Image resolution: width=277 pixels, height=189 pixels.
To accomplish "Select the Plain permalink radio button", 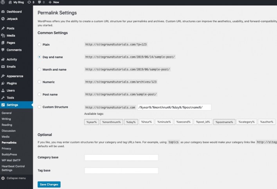I will click(40, 45).
